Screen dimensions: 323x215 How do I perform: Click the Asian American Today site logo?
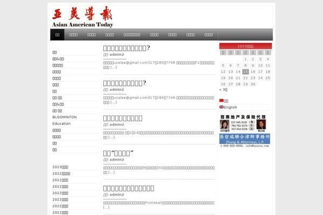pyautogui.click(x=82, y=17)
